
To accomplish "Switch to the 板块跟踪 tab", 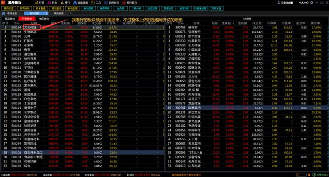I will tap(34, 13).
